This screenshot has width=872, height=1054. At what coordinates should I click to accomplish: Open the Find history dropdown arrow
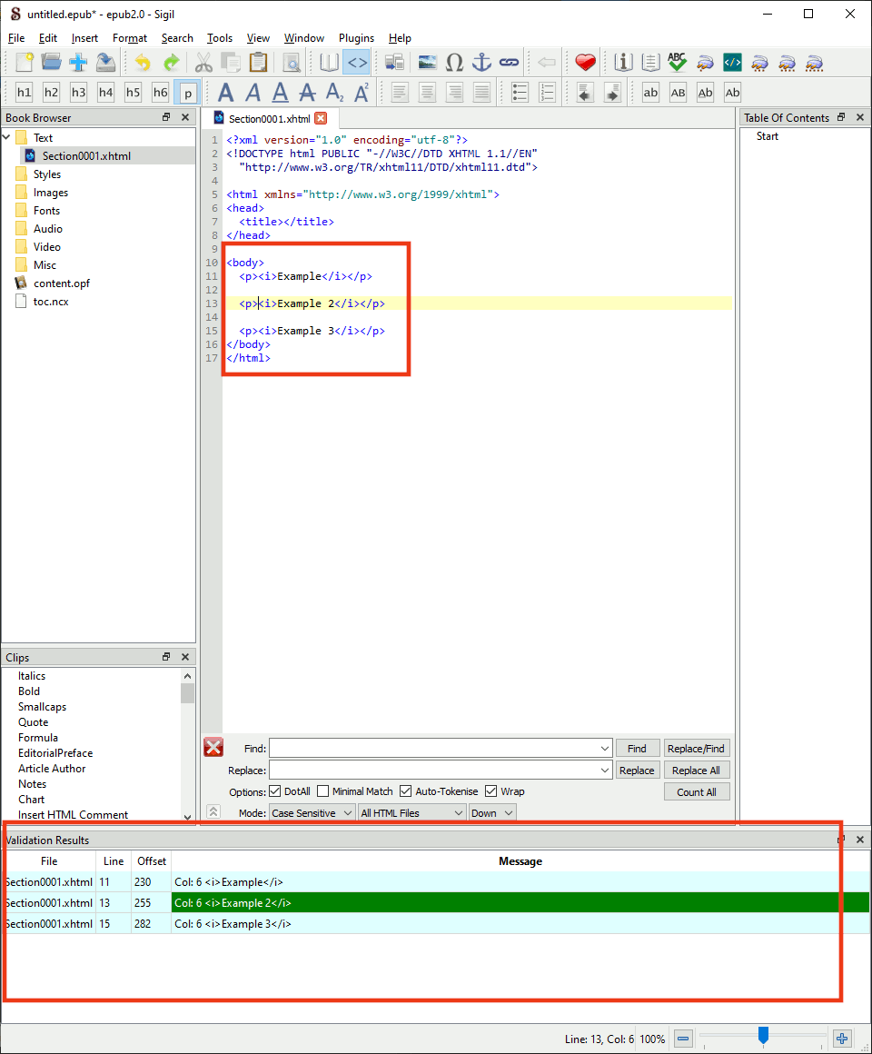pos(605,748)
